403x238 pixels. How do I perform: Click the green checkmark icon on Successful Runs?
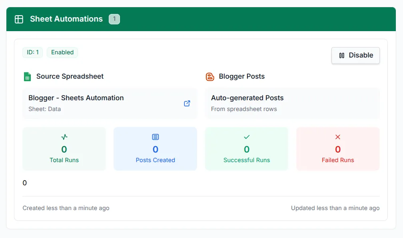246,137
